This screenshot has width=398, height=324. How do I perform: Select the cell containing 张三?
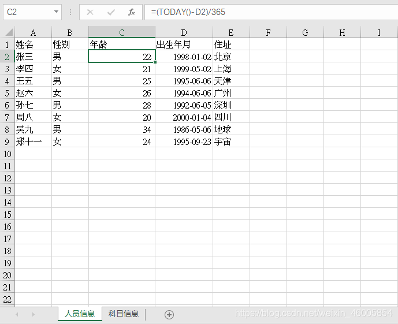34,57
